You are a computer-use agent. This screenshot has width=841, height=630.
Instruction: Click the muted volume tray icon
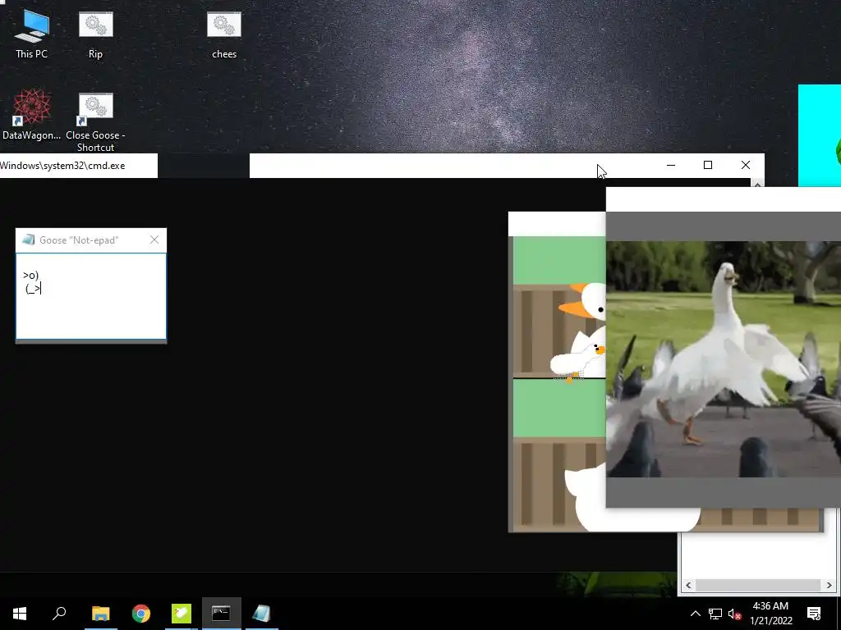coord(734,614)
